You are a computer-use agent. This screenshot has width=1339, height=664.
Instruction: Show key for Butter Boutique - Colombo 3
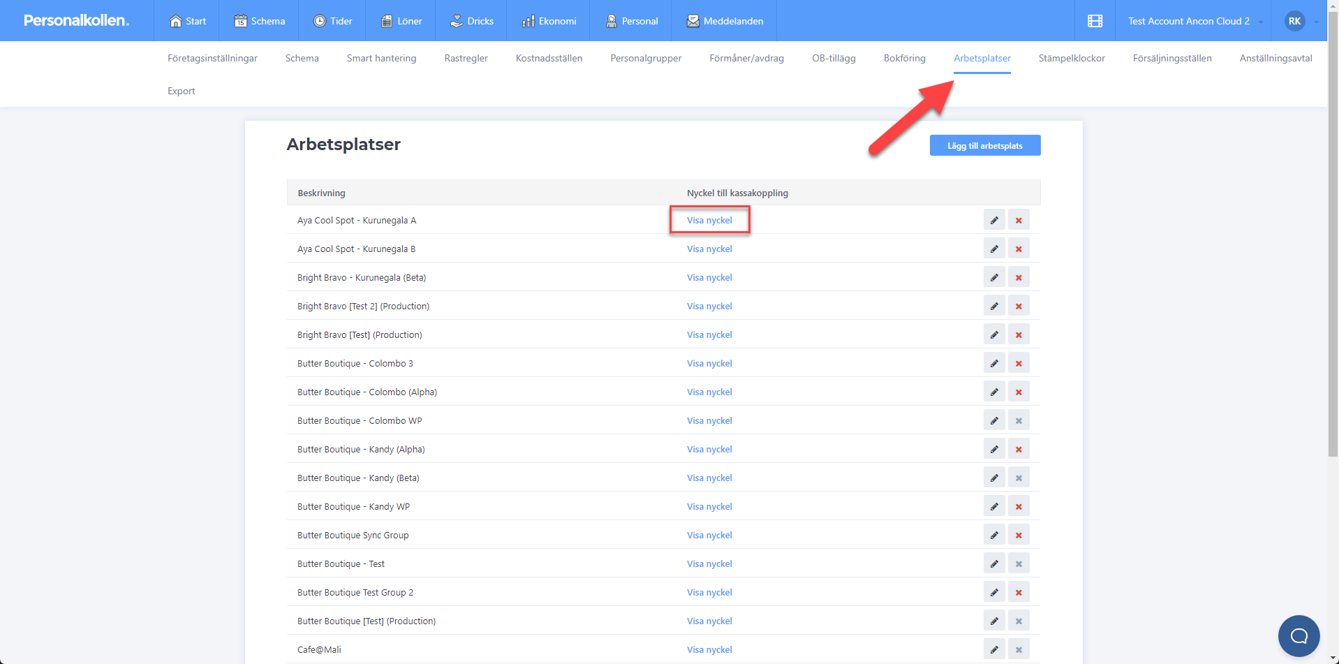point(709,363)
